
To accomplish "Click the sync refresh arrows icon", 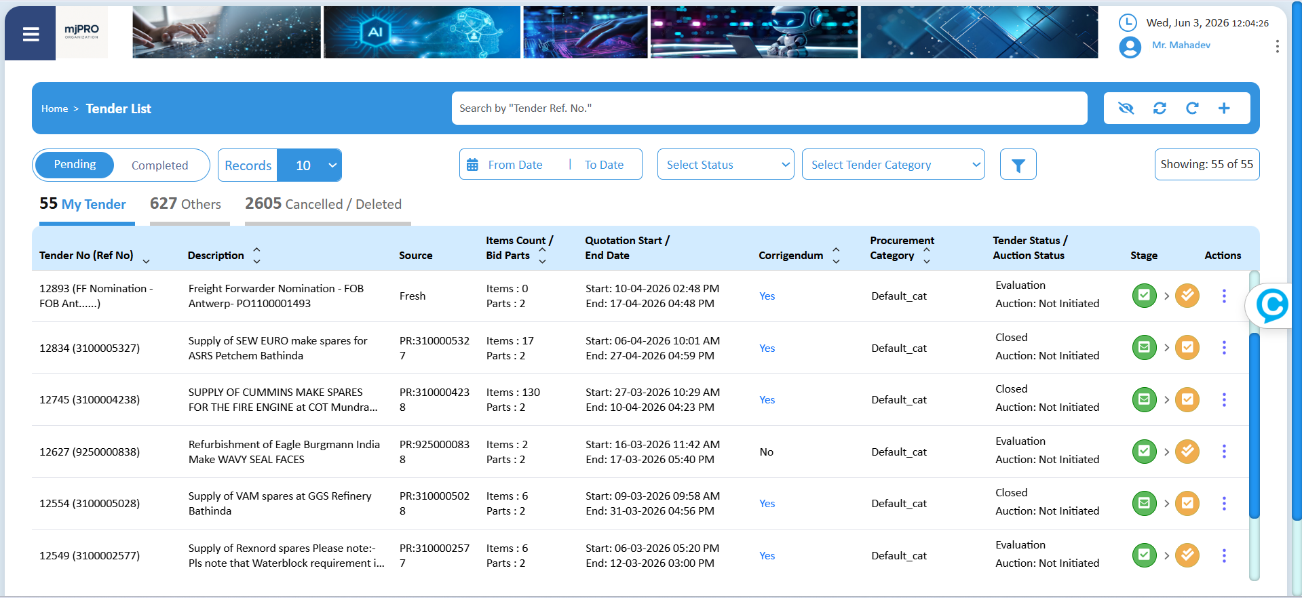I will click(1160, 108).
